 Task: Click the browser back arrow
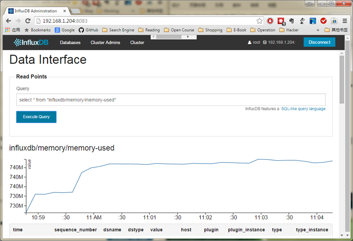click(8, 21)
